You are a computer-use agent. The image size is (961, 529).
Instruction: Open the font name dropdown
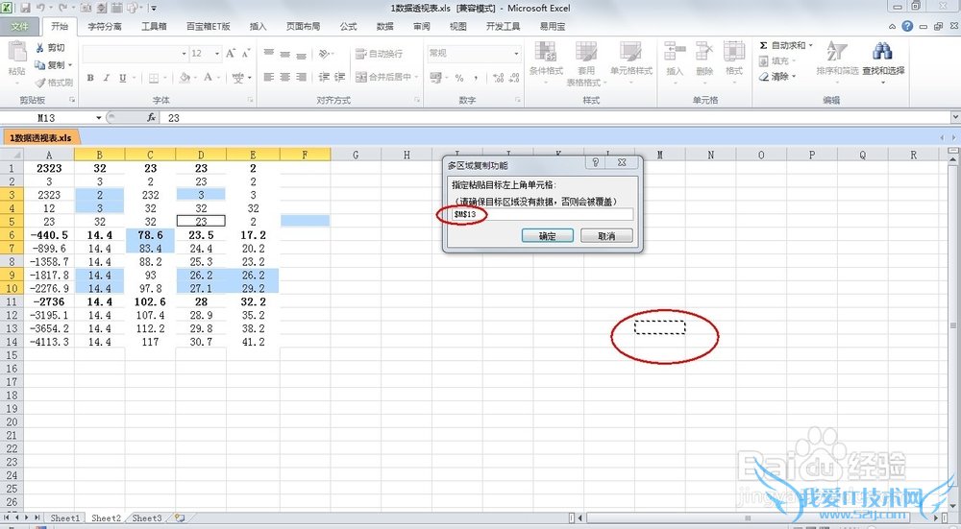coord(184,54)
